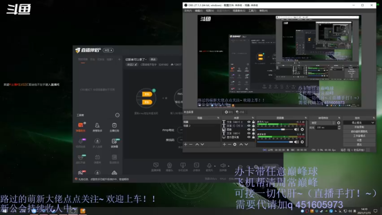Add a new scene in OBS scenes panel
This screenshot has width=382, height=215.
click(x=186, y=145)
